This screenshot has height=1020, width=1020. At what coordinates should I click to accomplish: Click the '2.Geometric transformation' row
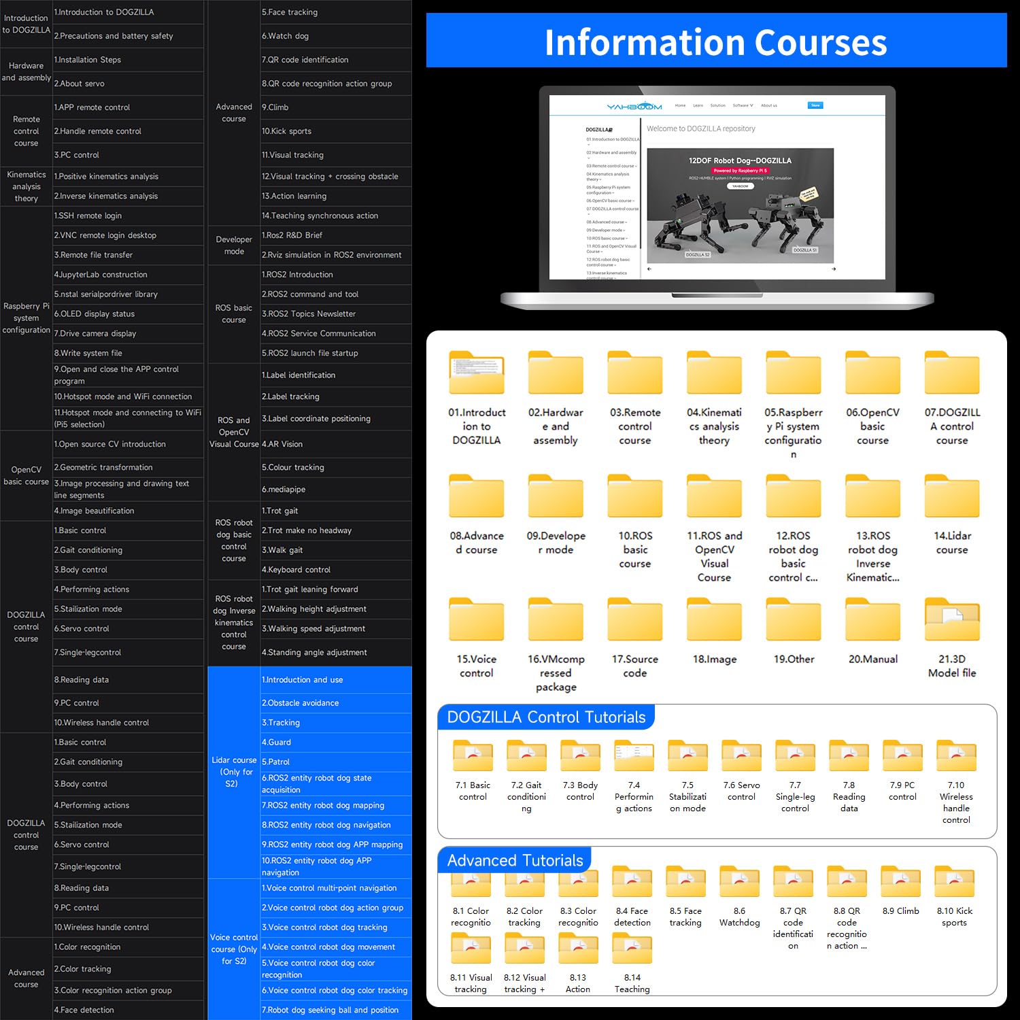click(128, 467)
